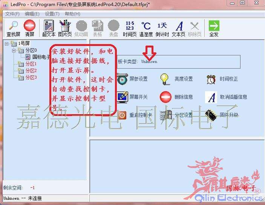Collapse the 分区0 tree node
Viewport: 265px width, 205px height.
[x=13, y=50]
